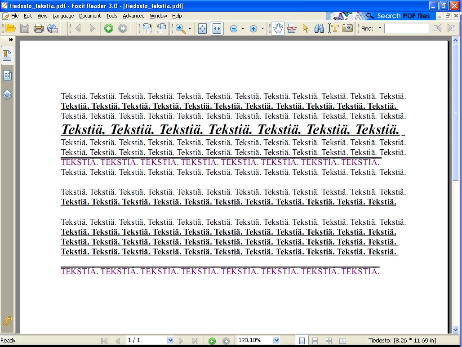Viewport: 462px width, 347px height.
Task: Toggle Fit Width view mode
Action: click(x=217, y=28)
